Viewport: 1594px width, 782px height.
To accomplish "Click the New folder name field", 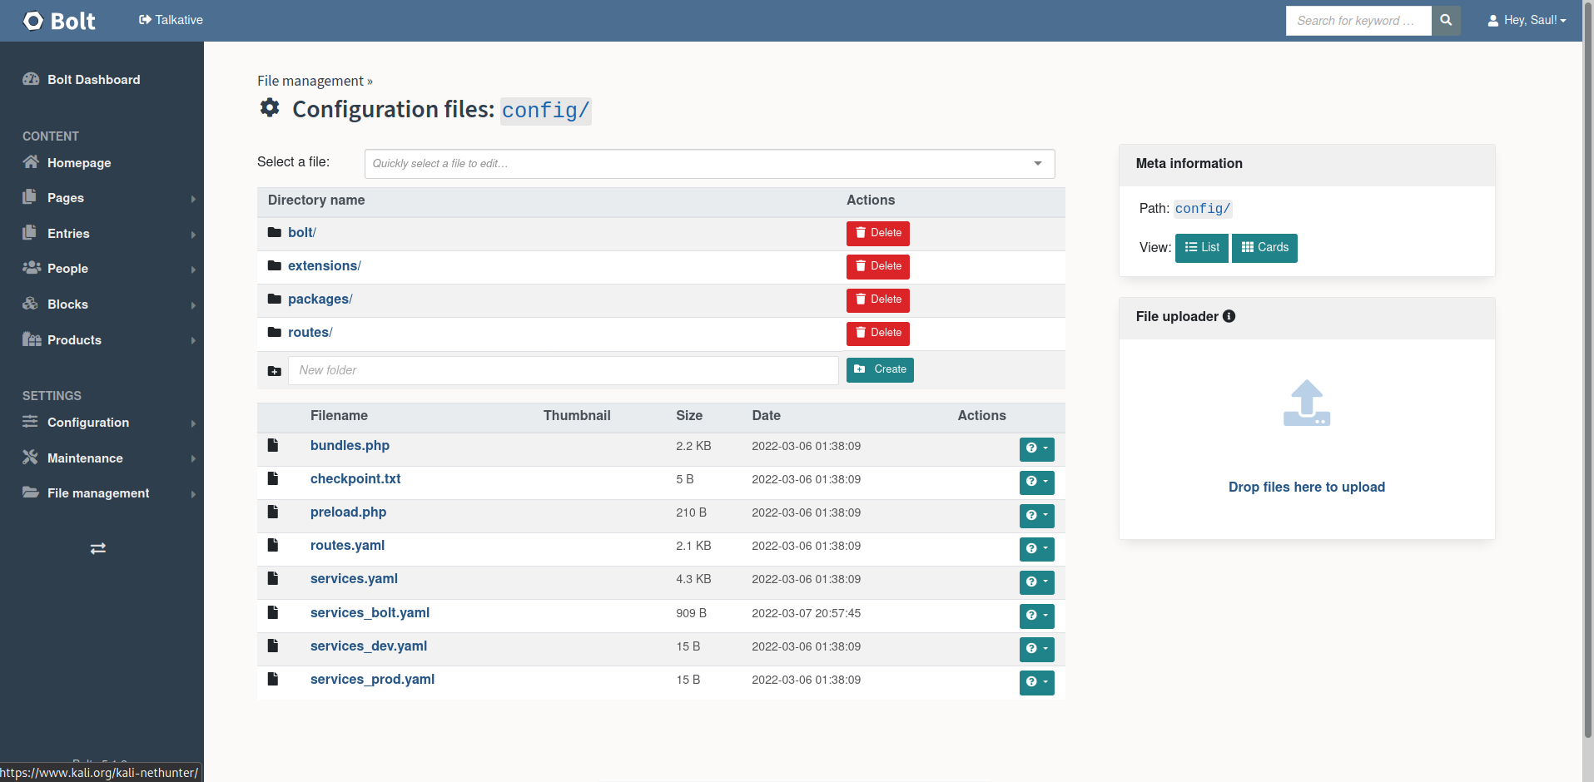I will pyautogui.click(x=563, y=370).
